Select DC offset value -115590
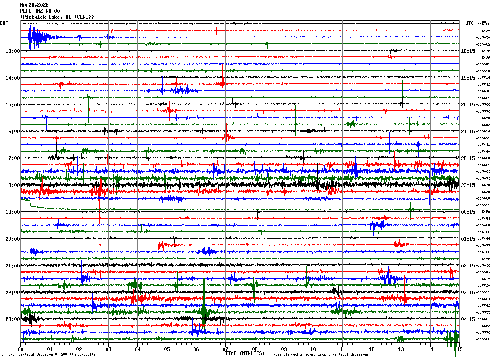 [x=483, y=118]
